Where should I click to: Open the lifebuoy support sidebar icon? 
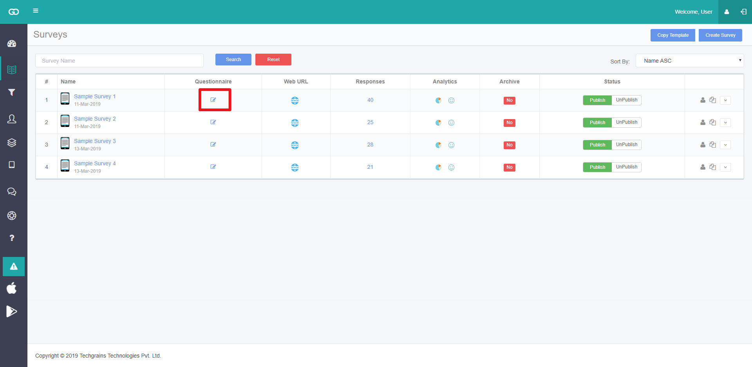[x=12, y=215]
